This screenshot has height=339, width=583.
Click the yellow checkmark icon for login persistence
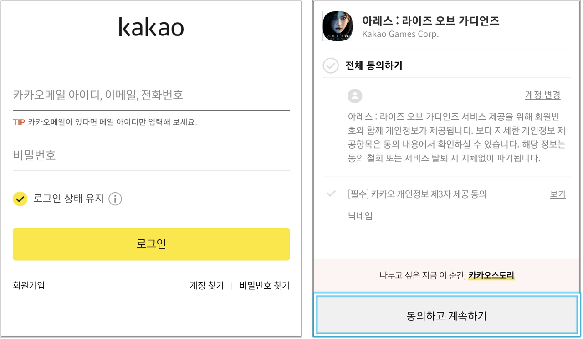click(x=20, y=199)
